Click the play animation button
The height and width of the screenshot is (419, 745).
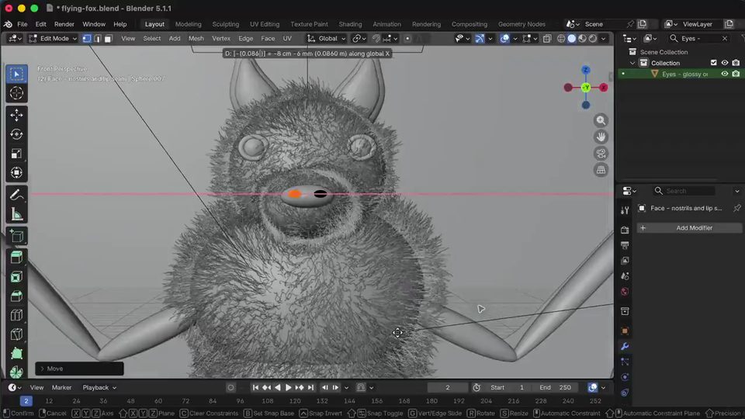(x=289, y=388)
